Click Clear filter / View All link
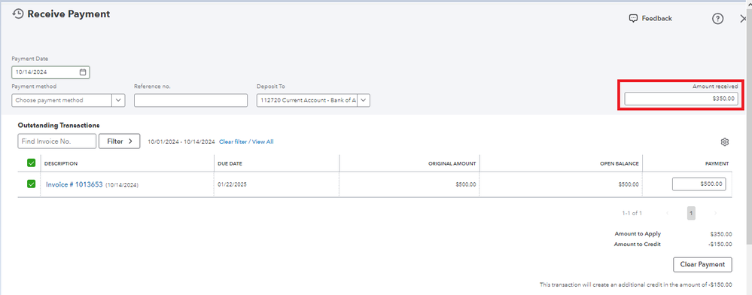This screenshot has height=295, width=752. (246, 142)
